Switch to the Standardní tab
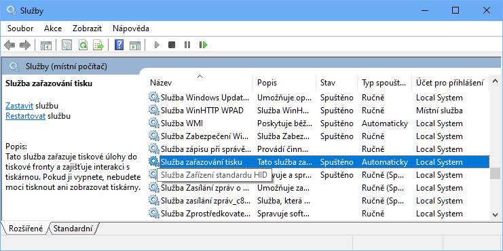Screen dimensions: 503x251 coord(73,229)
